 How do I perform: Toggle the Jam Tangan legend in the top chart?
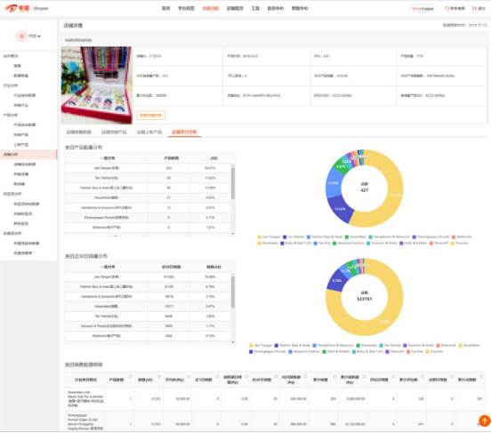coord(269,237)
